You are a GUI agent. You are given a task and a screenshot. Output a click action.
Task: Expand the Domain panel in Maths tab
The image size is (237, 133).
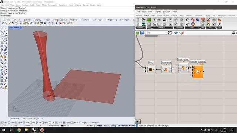(x=141, y=28)
